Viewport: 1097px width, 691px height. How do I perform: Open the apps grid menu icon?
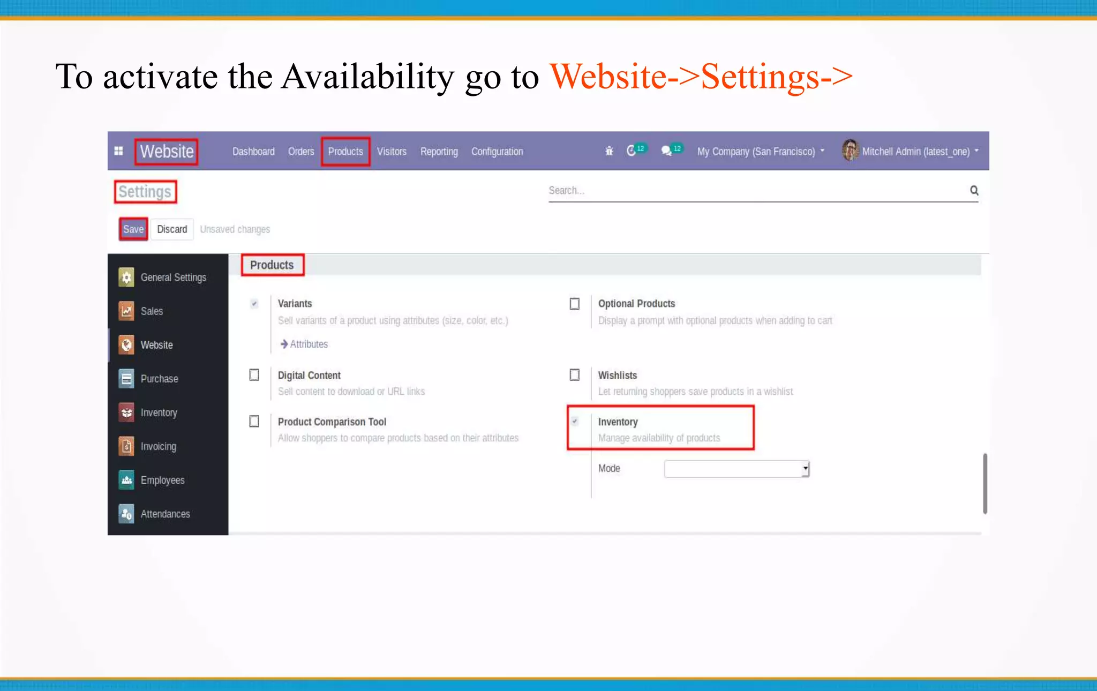pyautogui.click(x=119, y=151)
